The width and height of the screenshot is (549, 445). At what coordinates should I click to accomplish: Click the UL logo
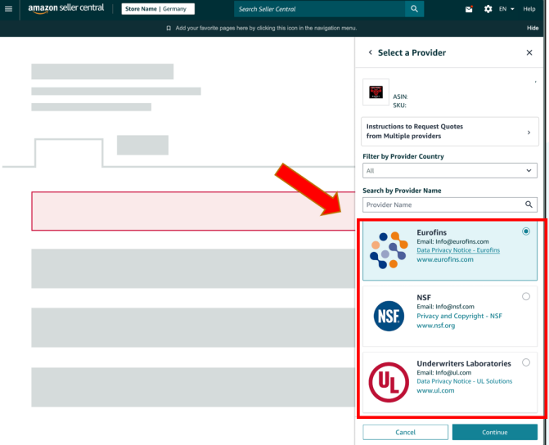coord(389,382)
